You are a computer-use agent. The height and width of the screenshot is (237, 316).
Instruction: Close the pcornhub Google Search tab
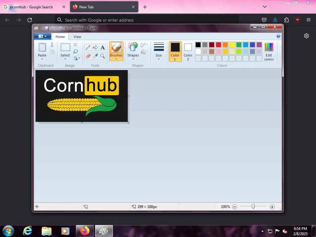point(64,7)
